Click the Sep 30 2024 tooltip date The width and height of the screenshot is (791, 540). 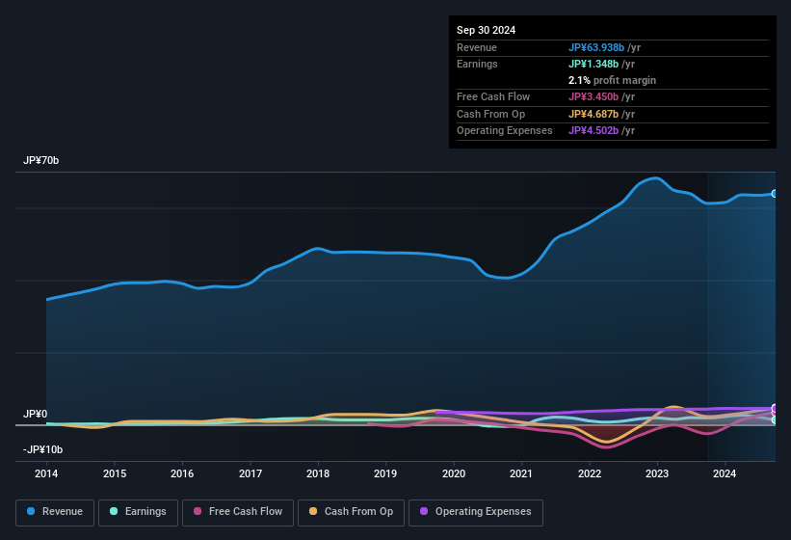coord(486,30)
